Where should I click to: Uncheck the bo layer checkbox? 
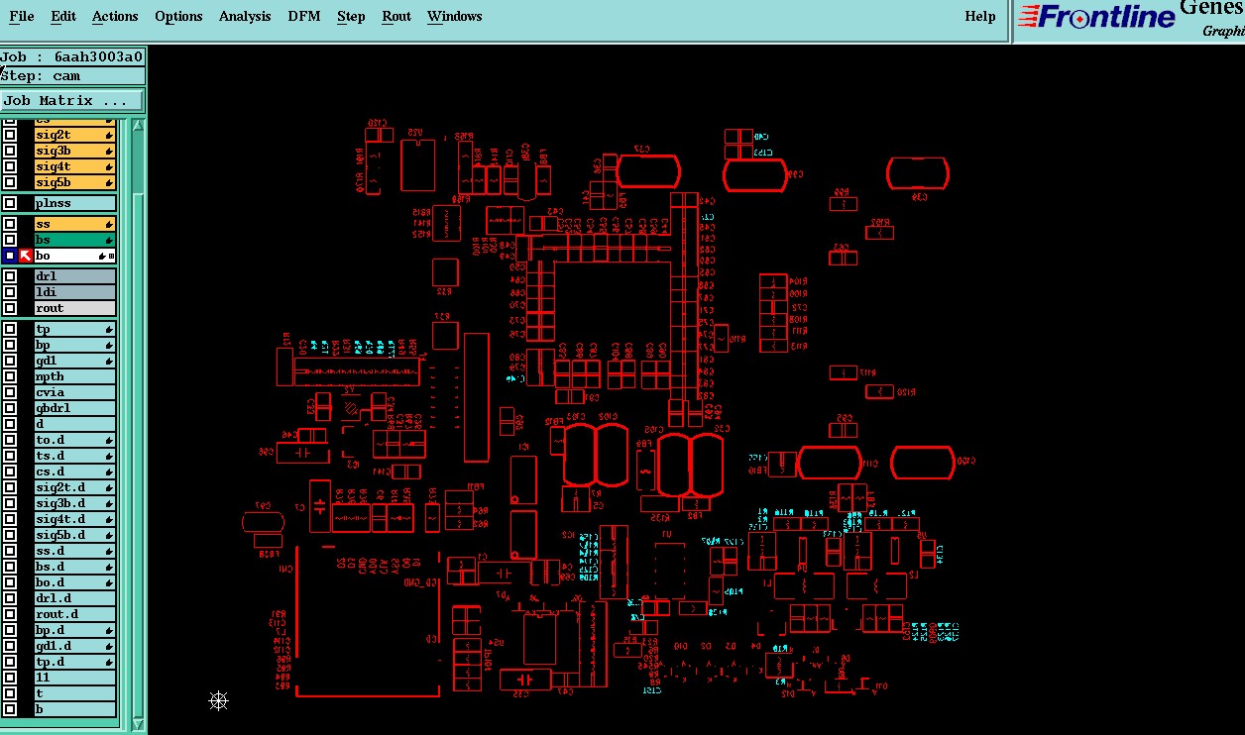[x=10, y=256]
